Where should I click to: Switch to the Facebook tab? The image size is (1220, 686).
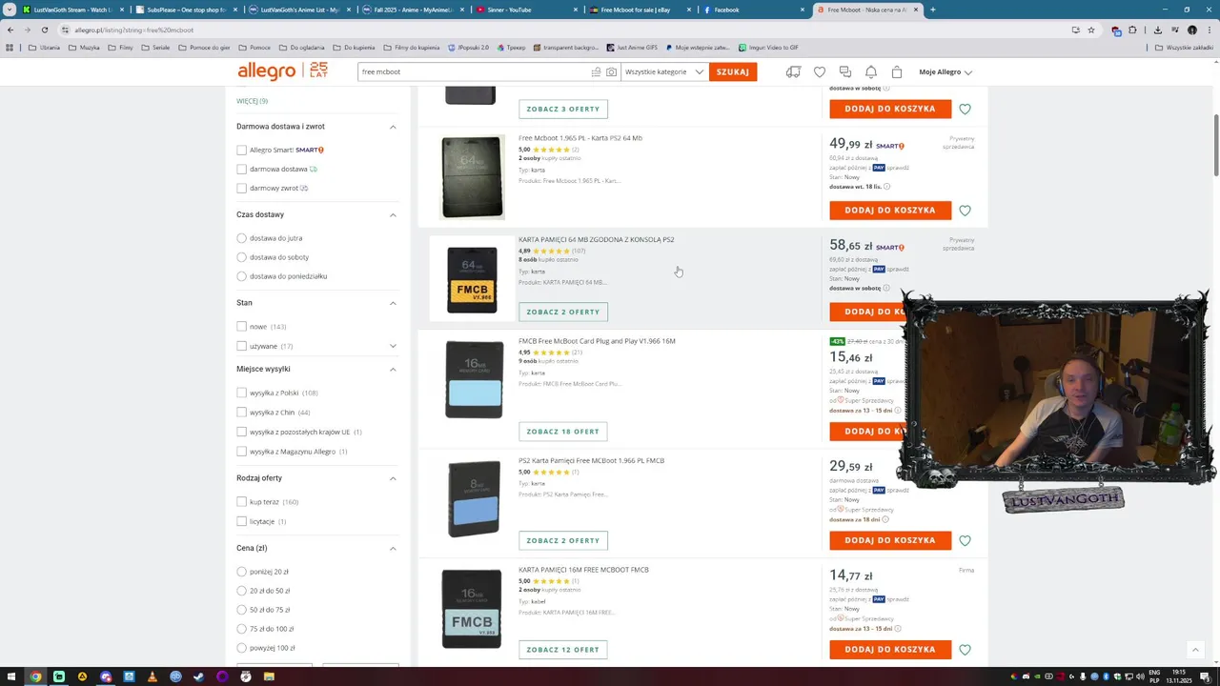[x=753, y=10]
